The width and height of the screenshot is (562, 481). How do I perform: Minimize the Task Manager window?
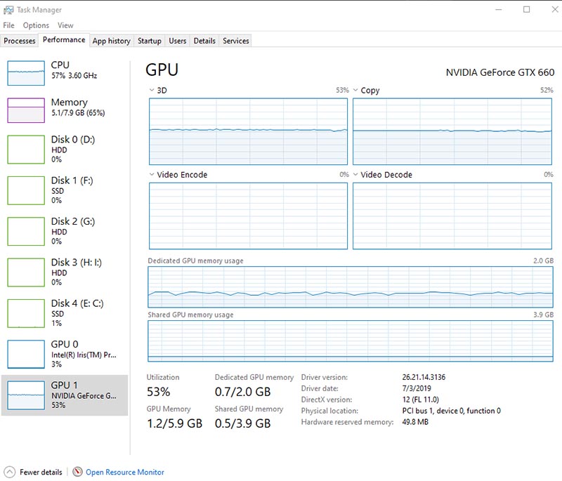click(499, 10)
